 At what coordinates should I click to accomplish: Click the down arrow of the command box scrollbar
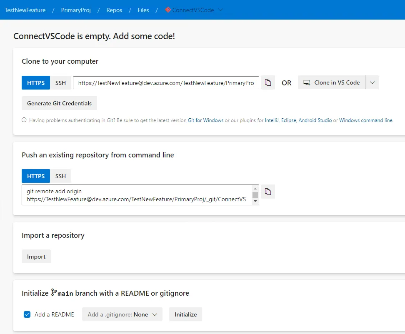pyautogui.click(x=255, y=201)
